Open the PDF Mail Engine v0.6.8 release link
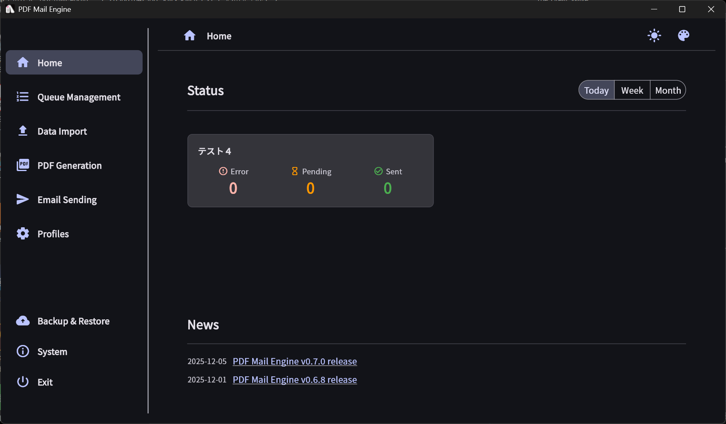The image size is (726, 424). click(295, 380)
